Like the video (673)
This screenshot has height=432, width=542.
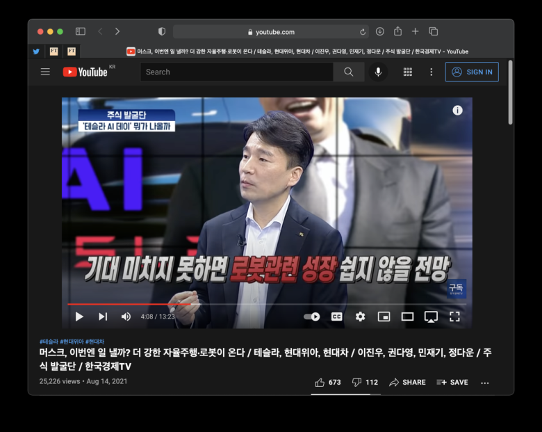pos(328,383)
